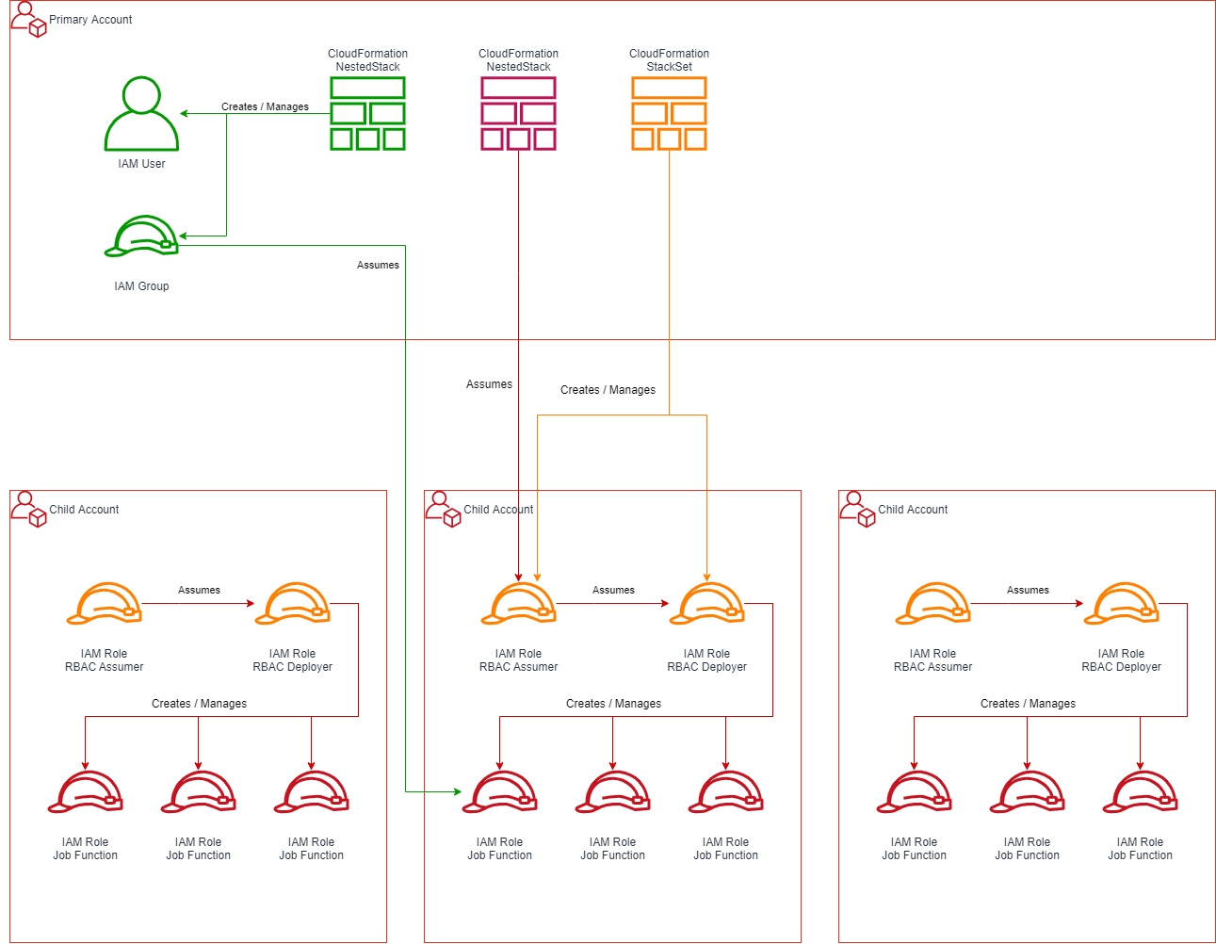Click label above the green NestedStack icon

[x=367, y=60]
